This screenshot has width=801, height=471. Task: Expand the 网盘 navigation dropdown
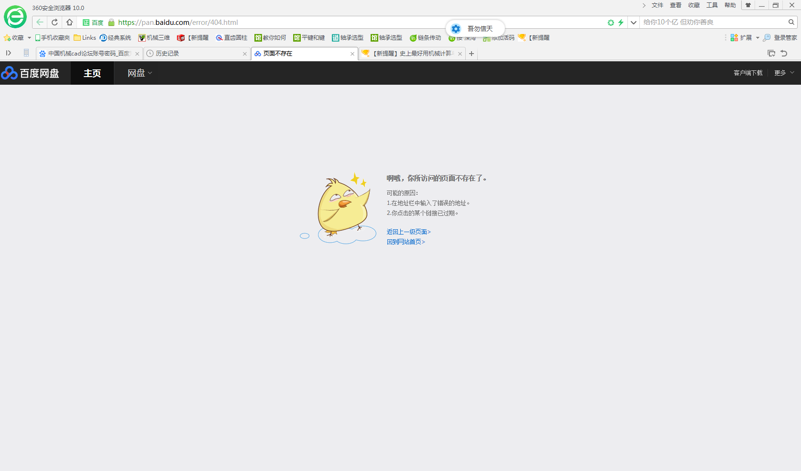click(x=140, y=73)
